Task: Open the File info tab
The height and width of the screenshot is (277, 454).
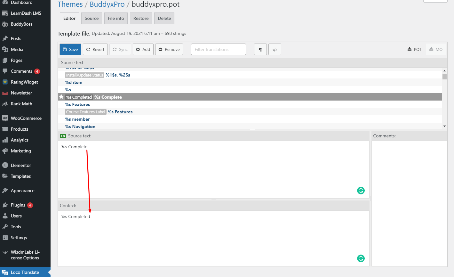Action: pyautogui.click(x=116, y=18)
